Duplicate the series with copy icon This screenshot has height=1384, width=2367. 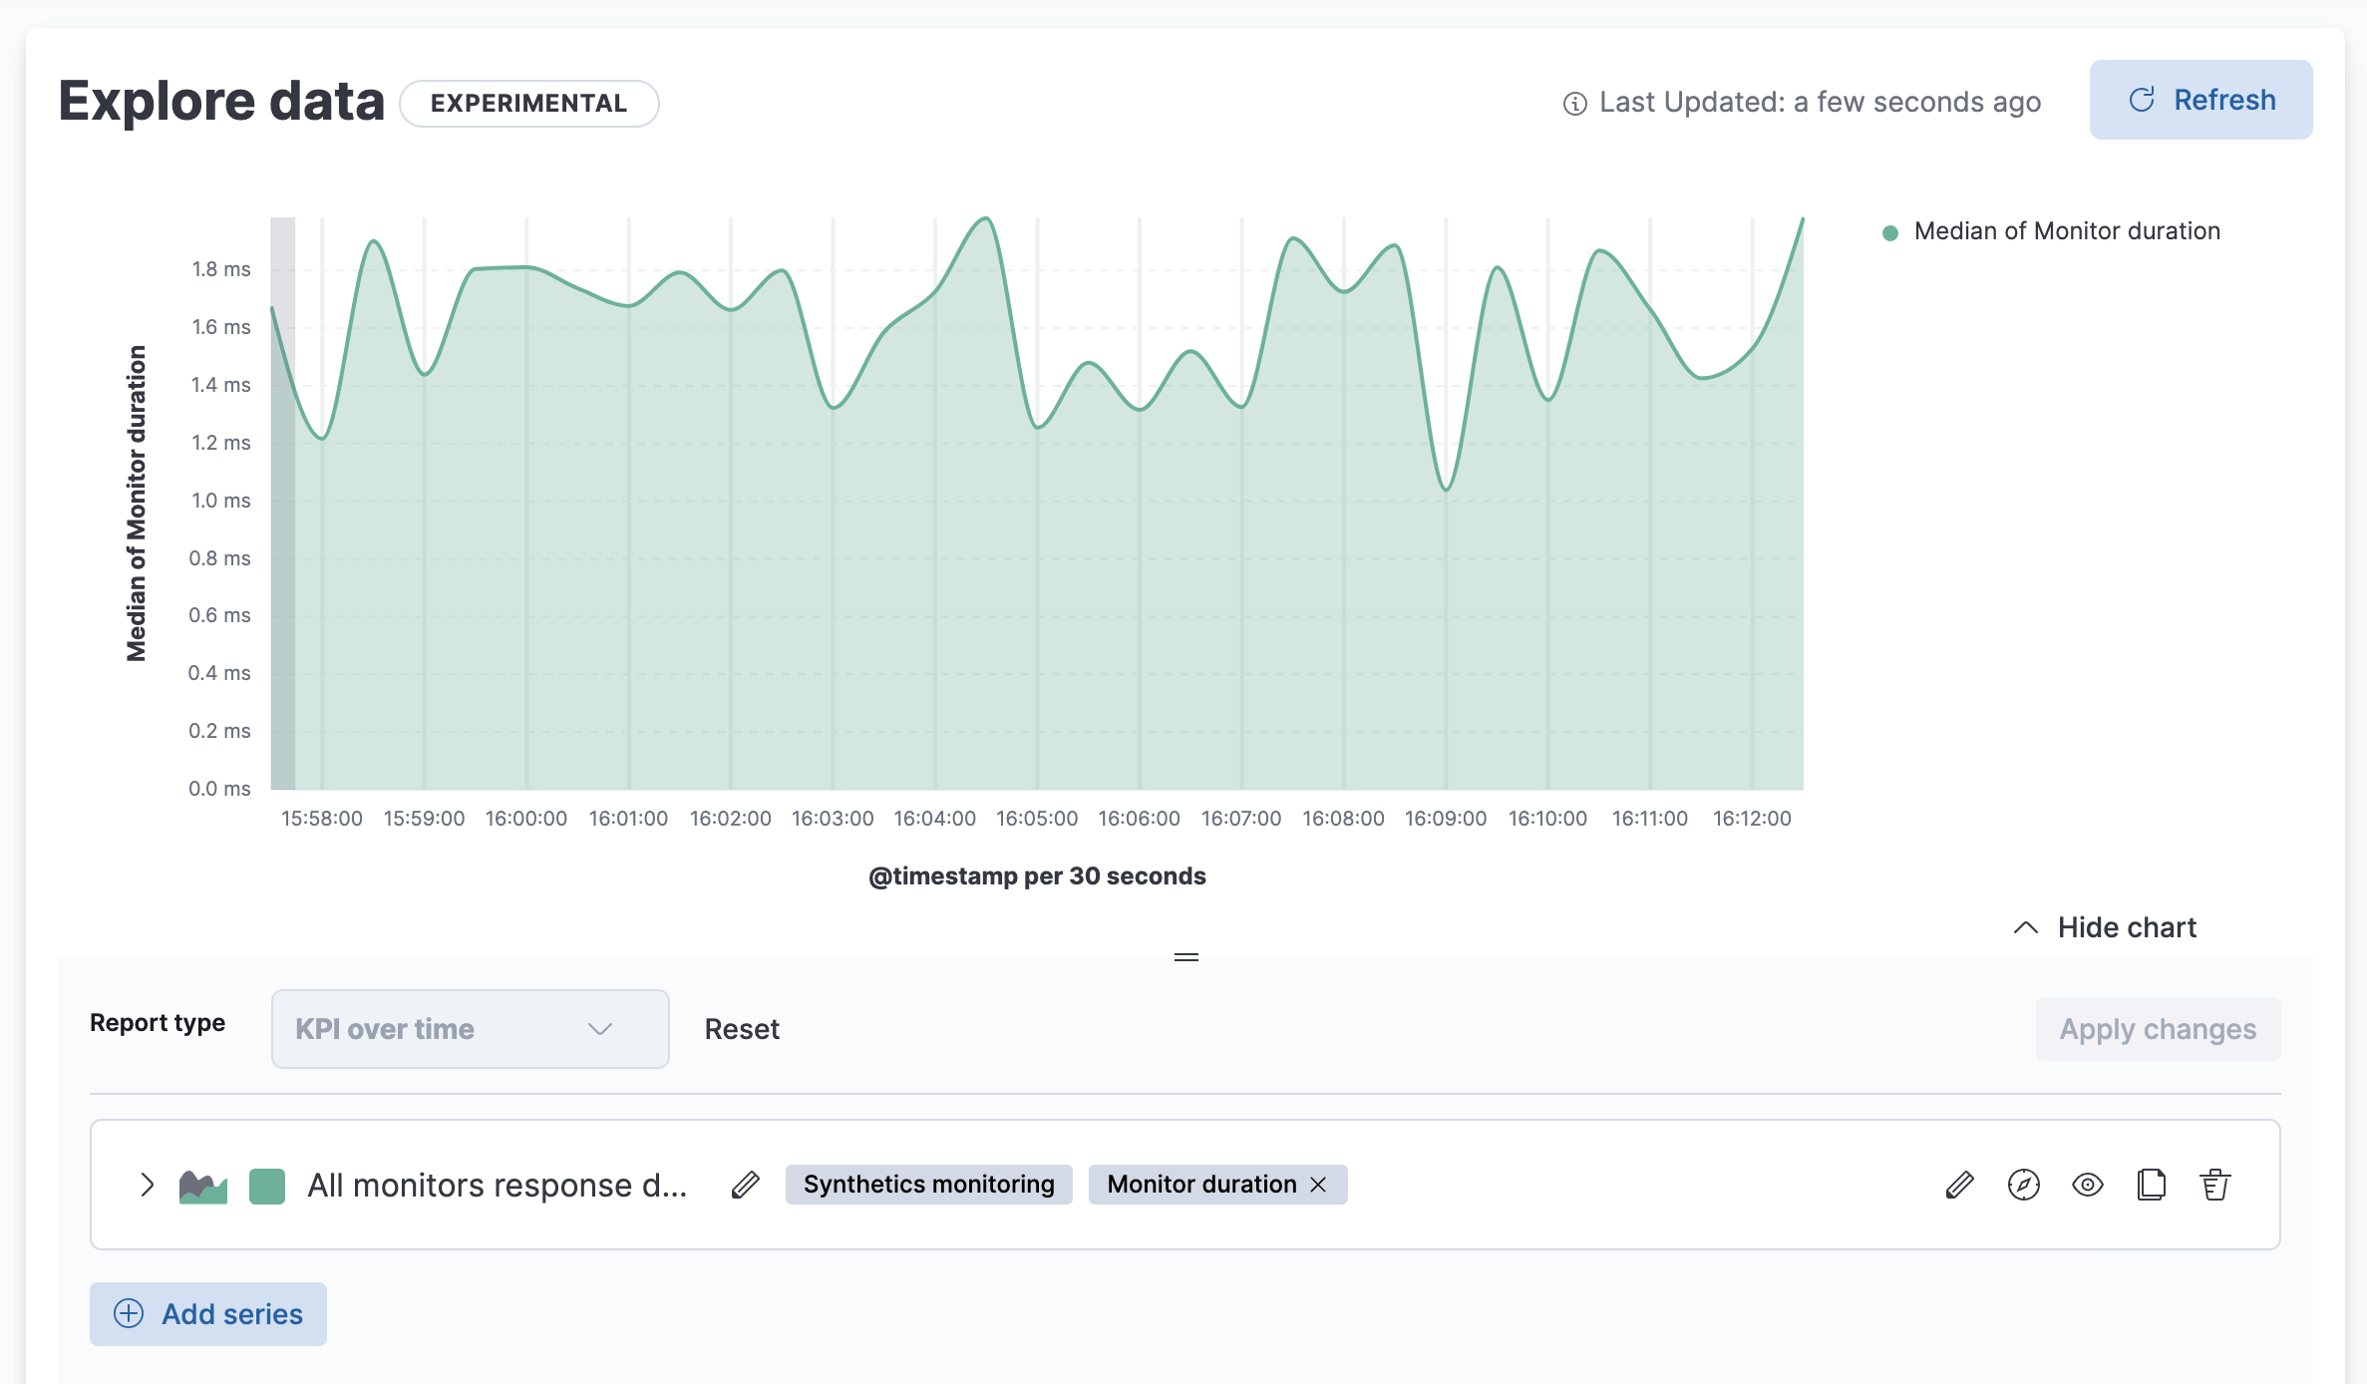point(2152,1185)
